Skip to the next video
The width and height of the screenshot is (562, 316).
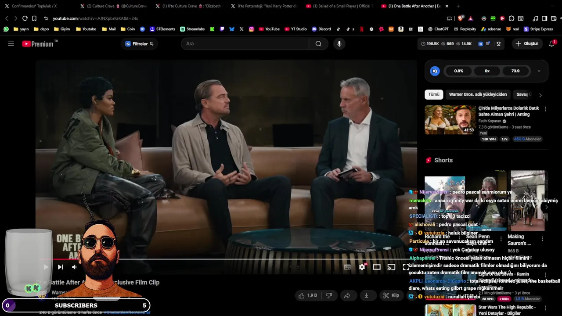click(61, 267)
